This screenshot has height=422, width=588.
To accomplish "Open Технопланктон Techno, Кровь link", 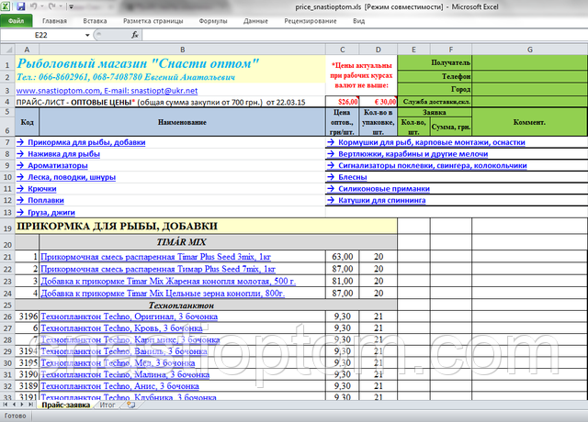I will point(121,328).
